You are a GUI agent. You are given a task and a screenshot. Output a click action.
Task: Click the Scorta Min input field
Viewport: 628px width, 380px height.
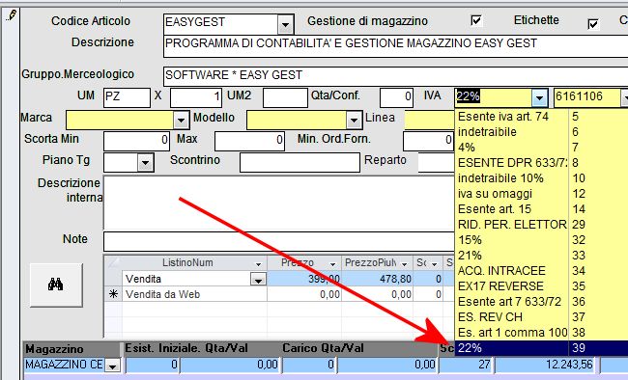point(136,141)
